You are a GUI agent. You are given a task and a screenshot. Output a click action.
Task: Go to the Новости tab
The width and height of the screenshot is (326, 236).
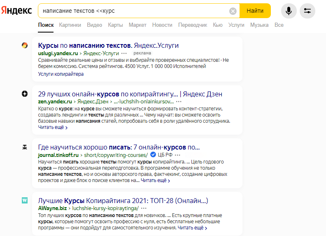pyautogui.click(x=162, y=25)
